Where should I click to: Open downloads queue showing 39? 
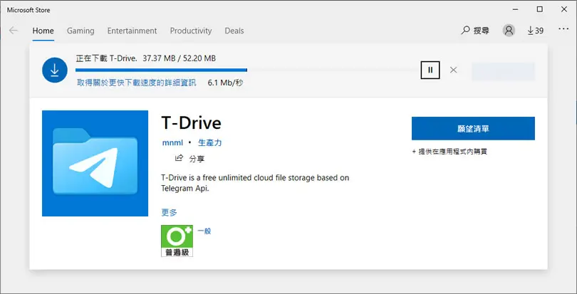(536, 31)
